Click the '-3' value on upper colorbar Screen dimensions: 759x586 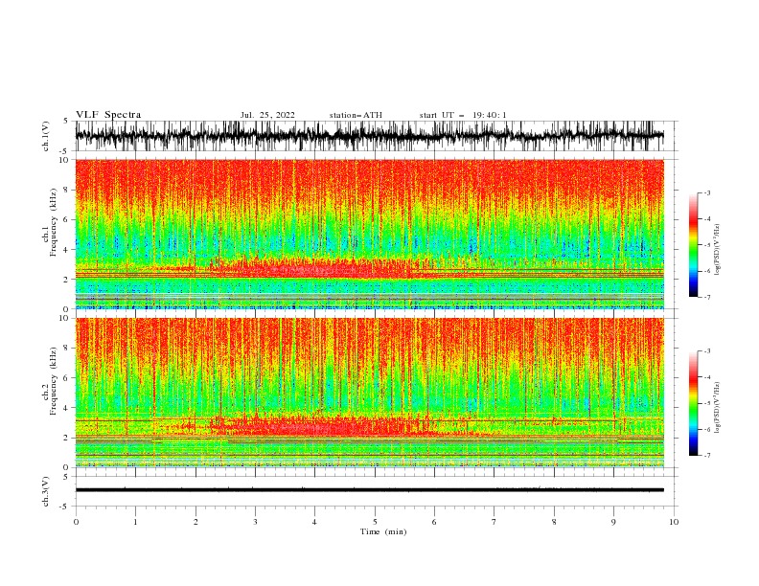[x=706, y=192]
